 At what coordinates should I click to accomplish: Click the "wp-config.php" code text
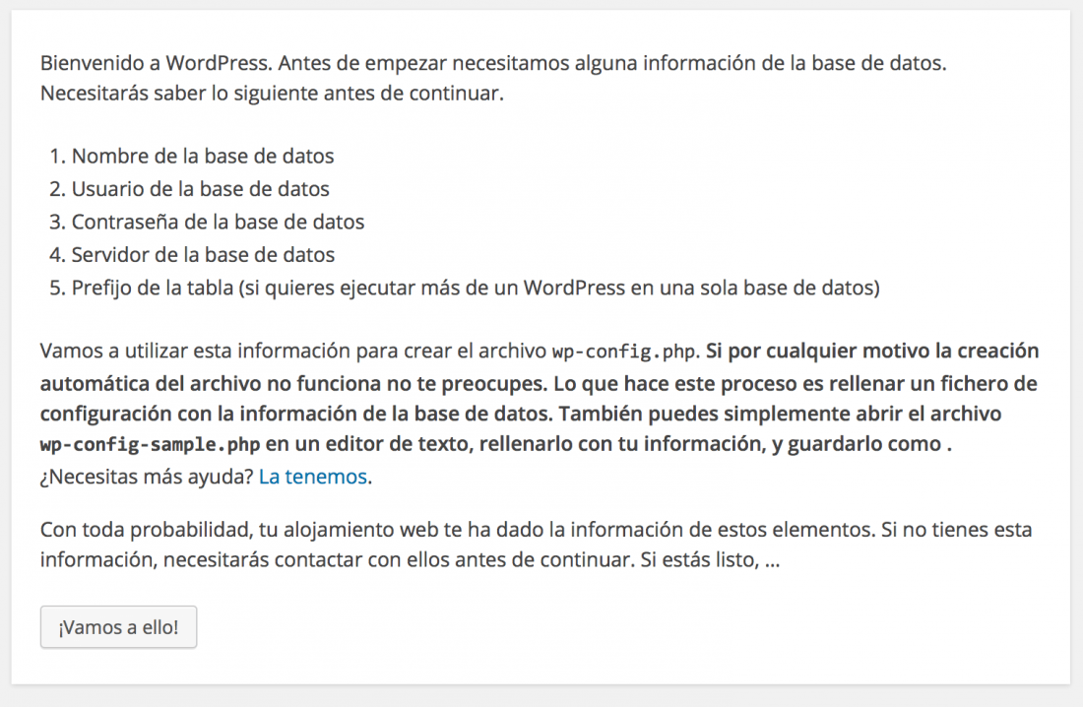point(623,352)
